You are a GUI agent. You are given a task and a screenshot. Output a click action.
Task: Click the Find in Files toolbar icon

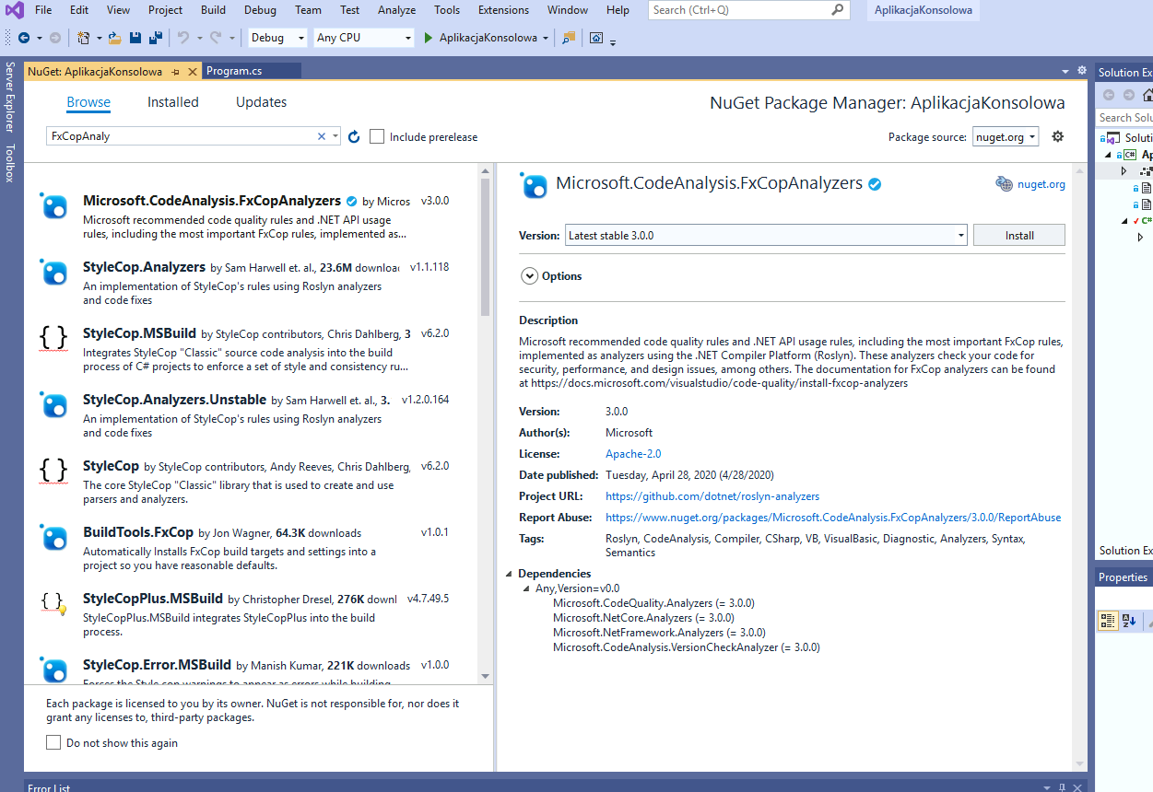pos(569,38)
